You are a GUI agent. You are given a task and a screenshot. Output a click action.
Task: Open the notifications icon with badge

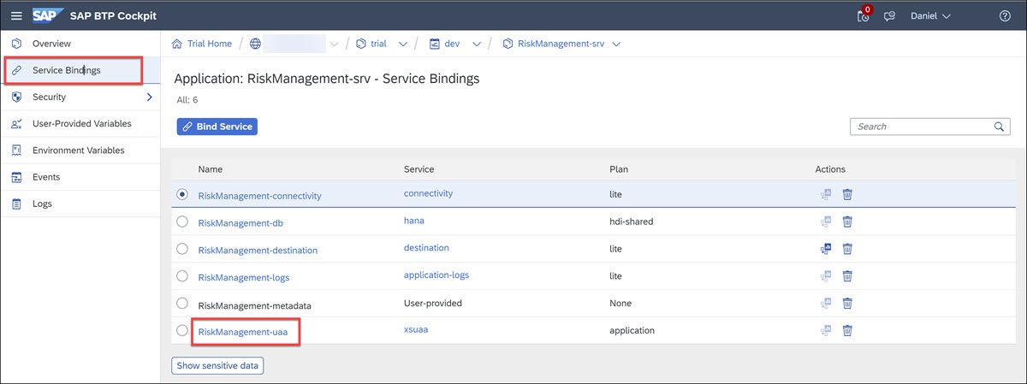(x=864, y=15)
